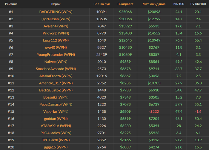
Task: Click the bb/100 column header
Action: 179,4
